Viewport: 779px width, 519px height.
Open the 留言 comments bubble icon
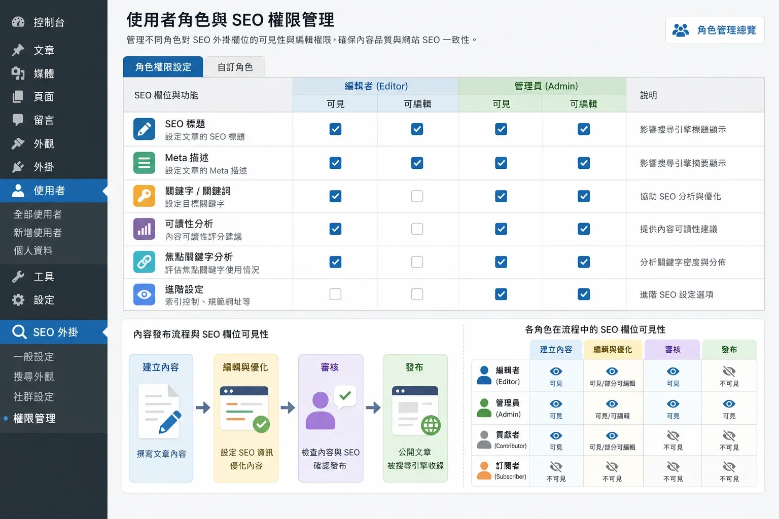pos(18,120)
